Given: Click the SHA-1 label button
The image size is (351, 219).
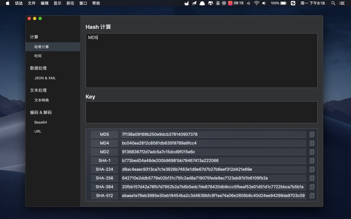Looking at the screenshot, I should point(104,161).
